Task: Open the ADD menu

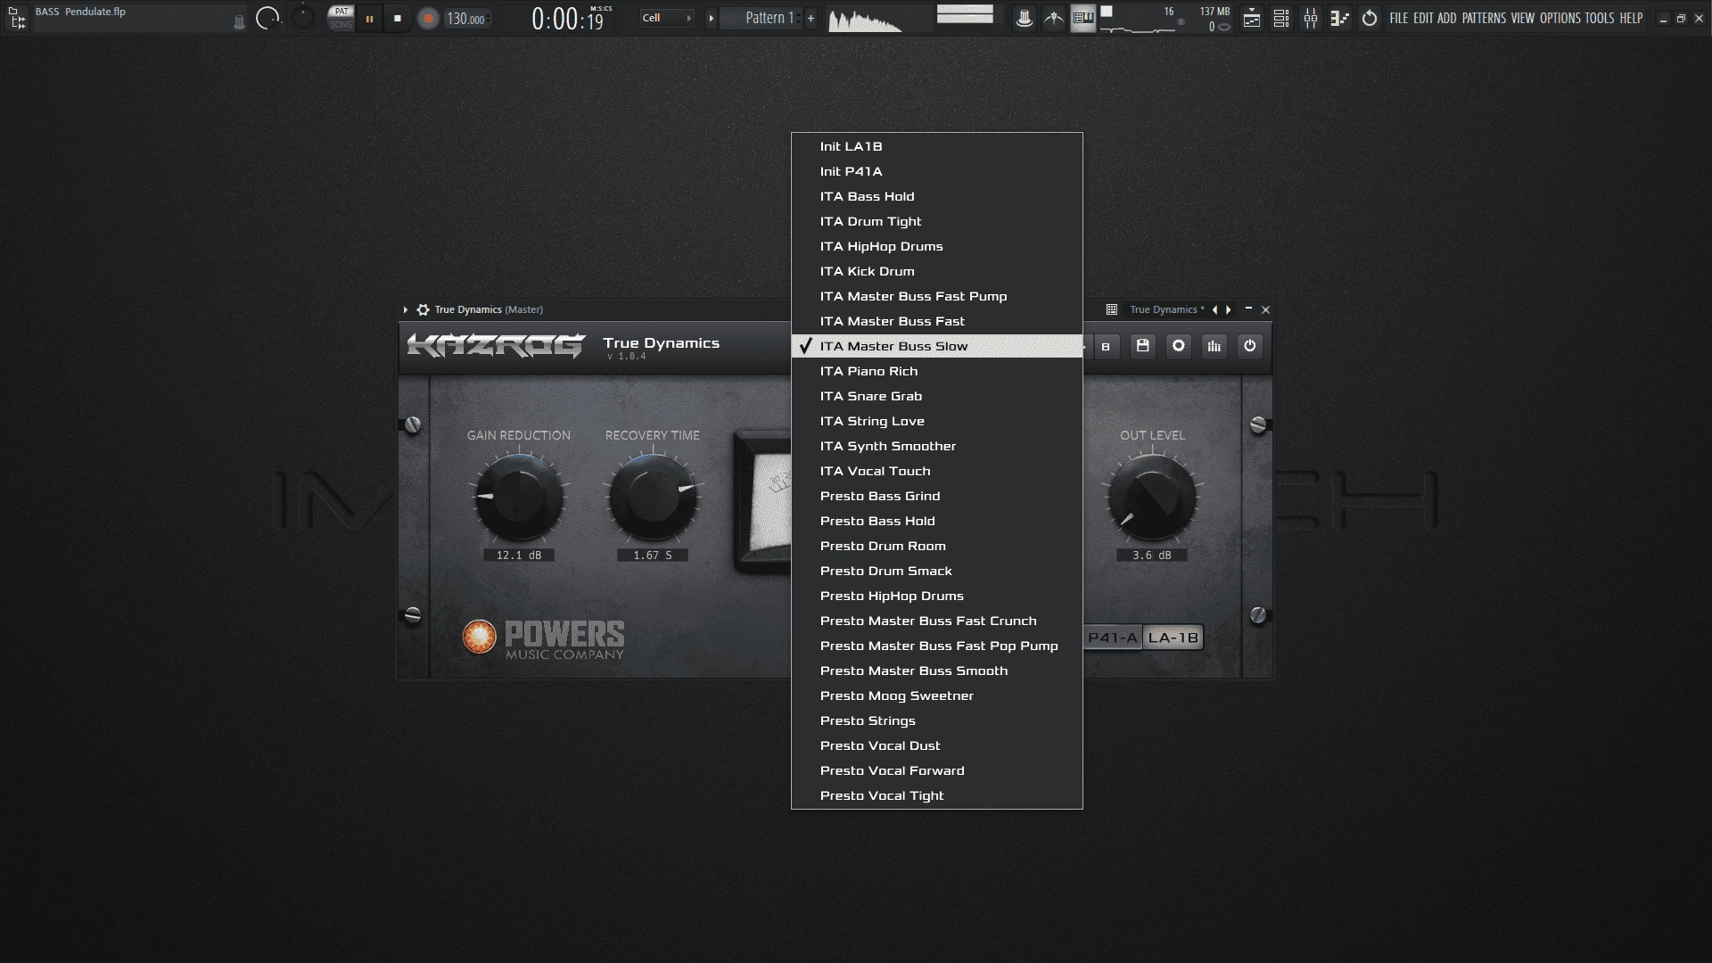Action: (1447, 18)
